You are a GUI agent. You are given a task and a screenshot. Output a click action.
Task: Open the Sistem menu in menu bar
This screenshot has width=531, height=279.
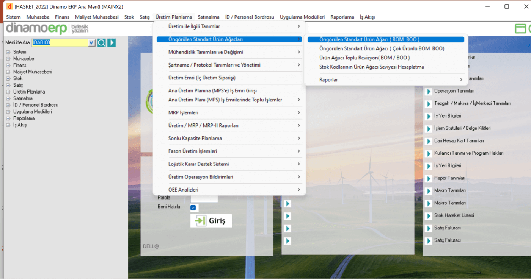pyautogui.click(x=13, y=17)
